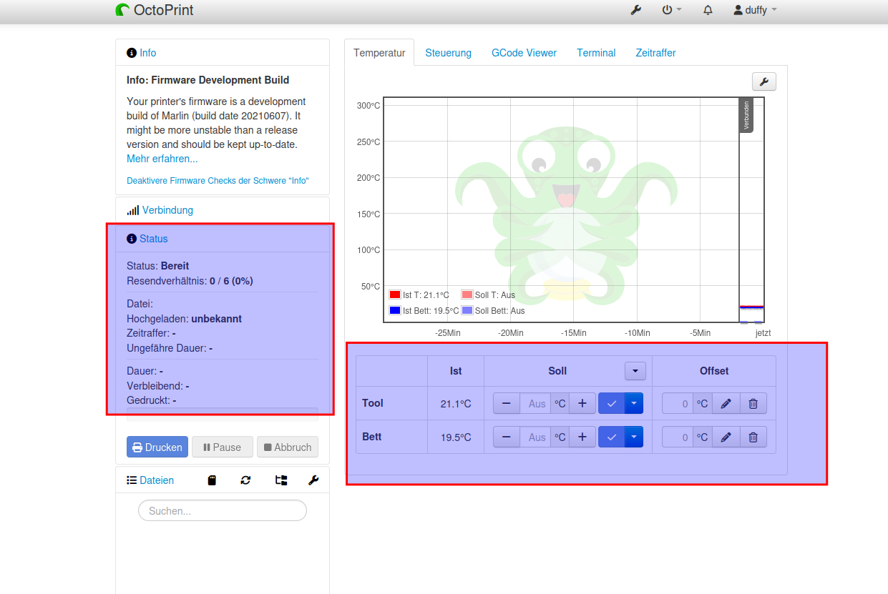
Task: Click the Dateien panel wrench icon
Action: pos(313,480)
